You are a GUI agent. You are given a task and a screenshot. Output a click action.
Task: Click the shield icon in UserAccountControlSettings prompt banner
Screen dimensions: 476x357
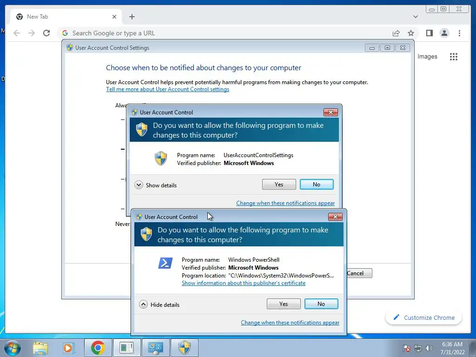[x=141, y=130]
